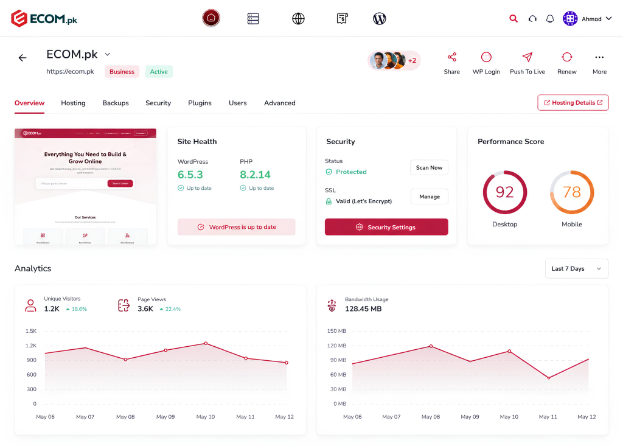
Task: Open the servers hosting icon
Action: [x=253, y=19]
